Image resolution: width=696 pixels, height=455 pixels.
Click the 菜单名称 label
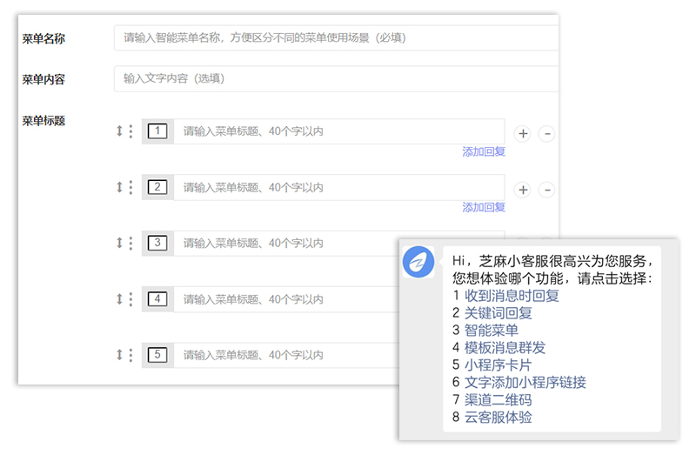(x=43, y=38)
